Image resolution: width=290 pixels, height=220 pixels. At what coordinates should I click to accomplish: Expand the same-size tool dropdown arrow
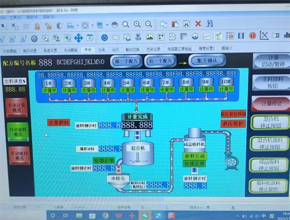coord(92,25)
